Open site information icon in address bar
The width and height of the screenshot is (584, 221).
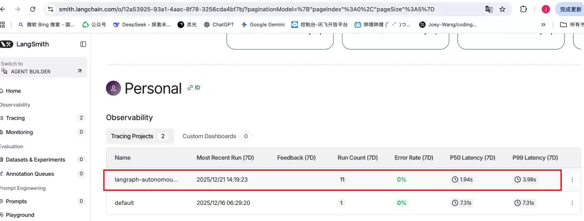[51, 9]
